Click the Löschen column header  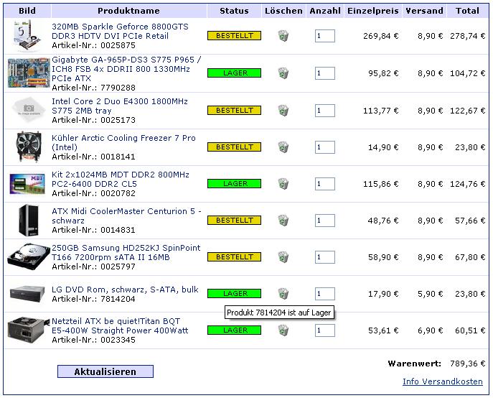pos(283,11)
